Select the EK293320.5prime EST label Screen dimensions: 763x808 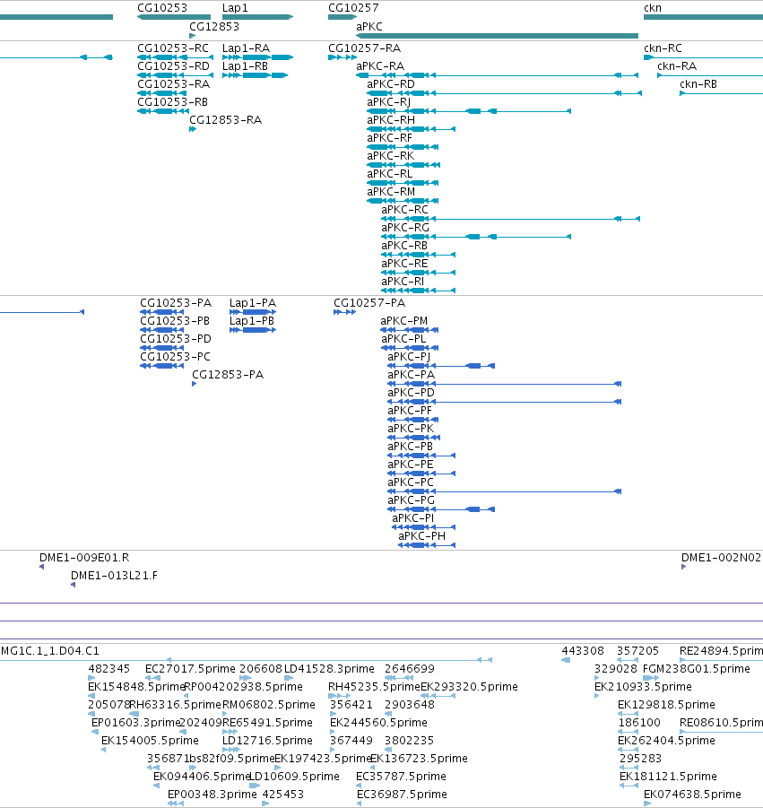pyautogui.click(x=469, y=686)
